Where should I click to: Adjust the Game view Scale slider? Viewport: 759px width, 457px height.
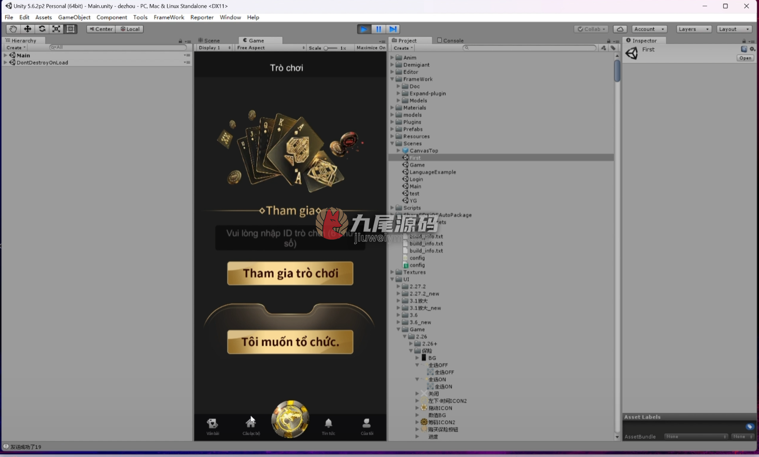[330, 48]
